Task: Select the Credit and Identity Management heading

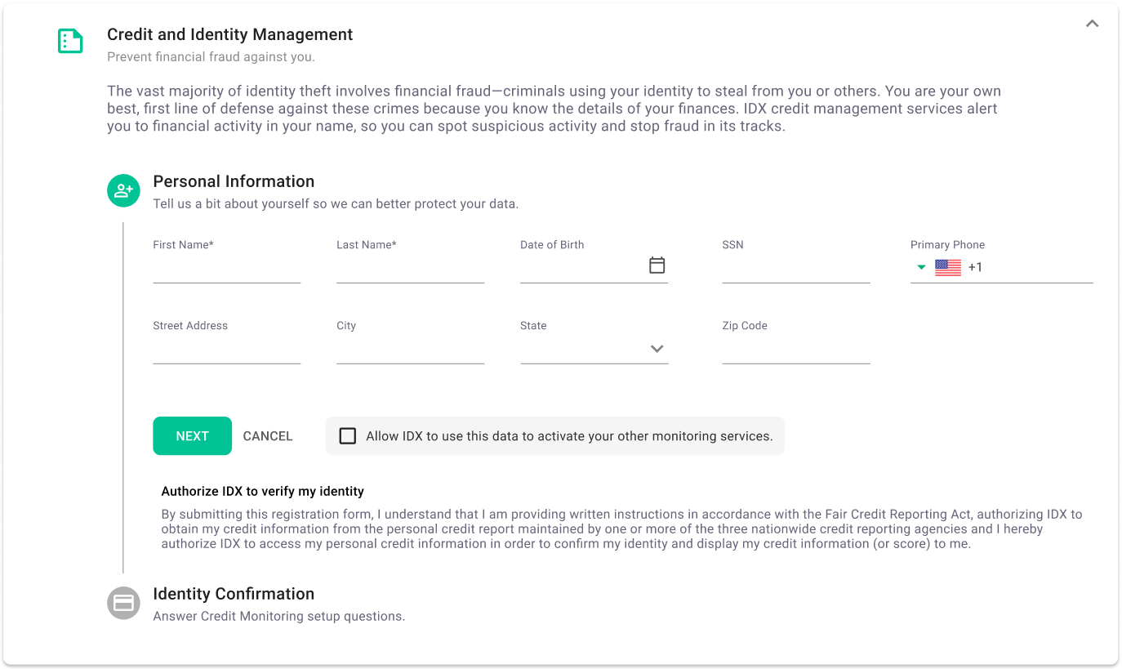Action: point(229,34)
